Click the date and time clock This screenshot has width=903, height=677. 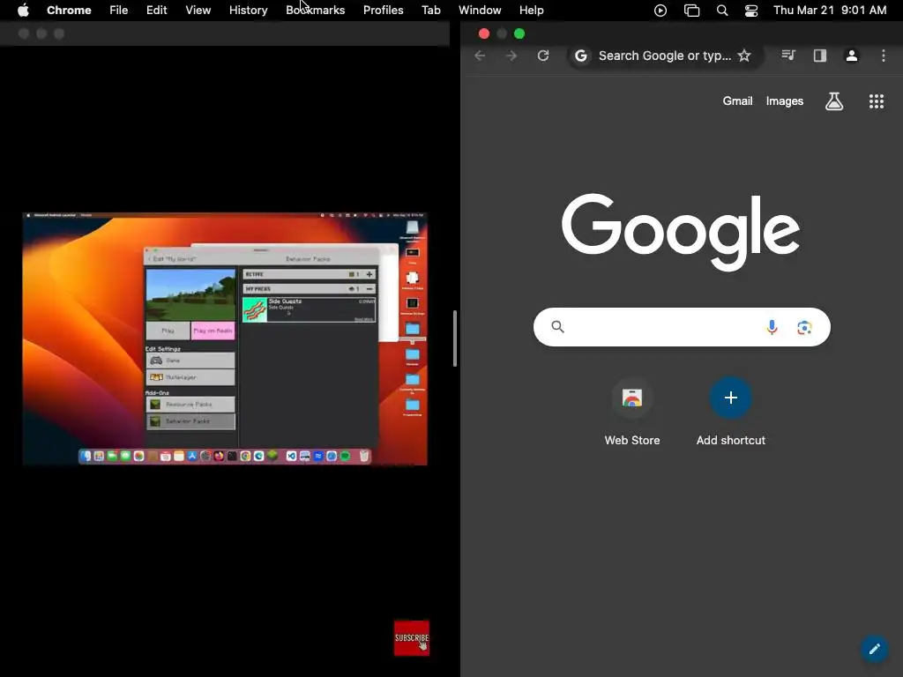[x=830, y=10]
